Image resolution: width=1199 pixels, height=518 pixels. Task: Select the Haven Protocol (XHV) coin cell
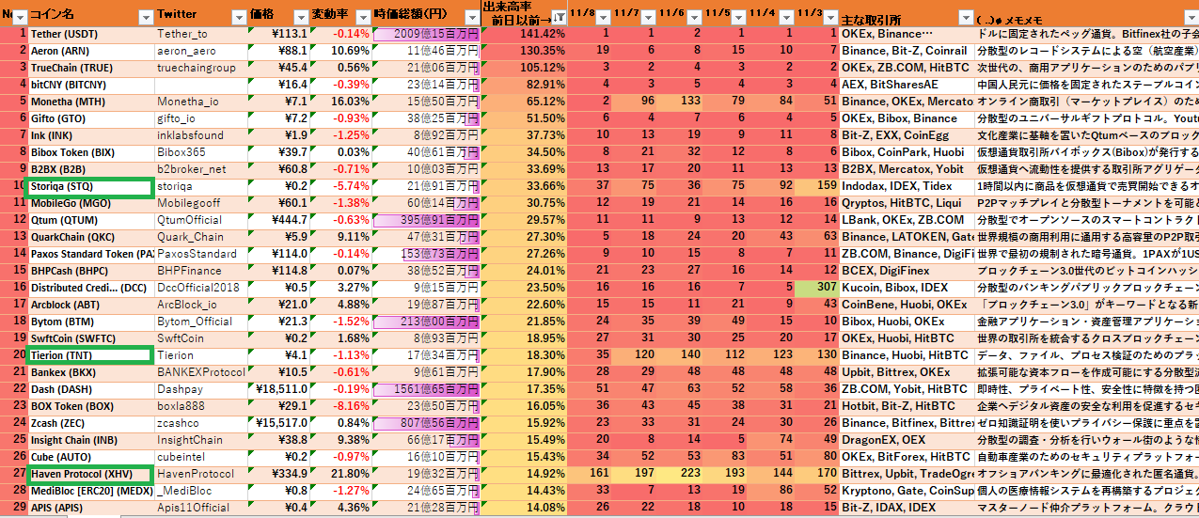[89, 474]
